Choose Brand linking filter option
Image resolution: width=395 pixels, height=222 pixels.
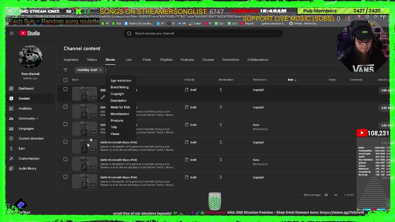pyautogui.click(x=120, y=87)
